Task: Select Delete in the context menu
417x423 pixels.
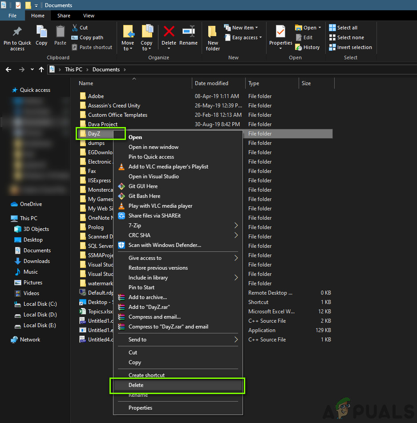Action: coord(178,385)
